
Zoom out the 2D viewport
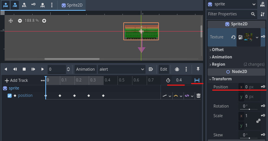(20, 21)
